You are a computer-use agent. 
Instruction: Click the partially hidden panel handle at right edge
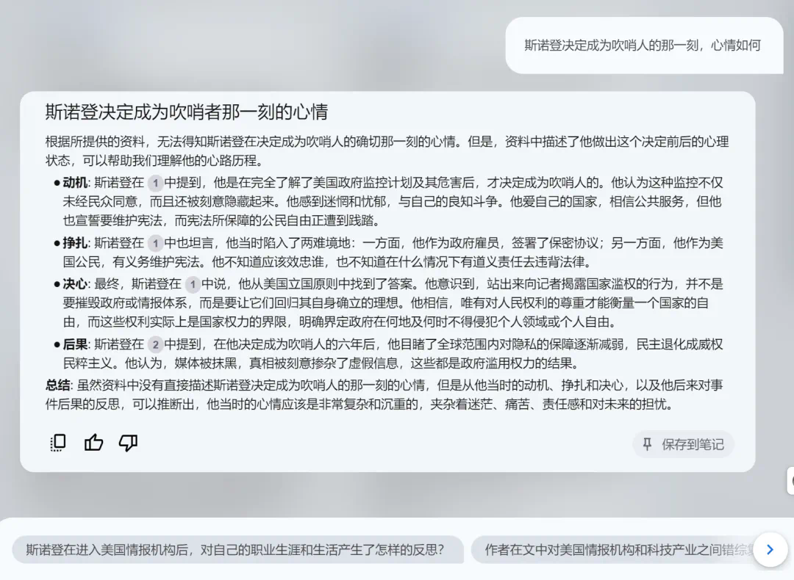[x=790, y=481]
